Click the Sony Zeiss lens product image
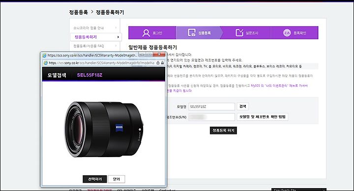The height and width of the screenshot is (191, 354). click(104, 129)
